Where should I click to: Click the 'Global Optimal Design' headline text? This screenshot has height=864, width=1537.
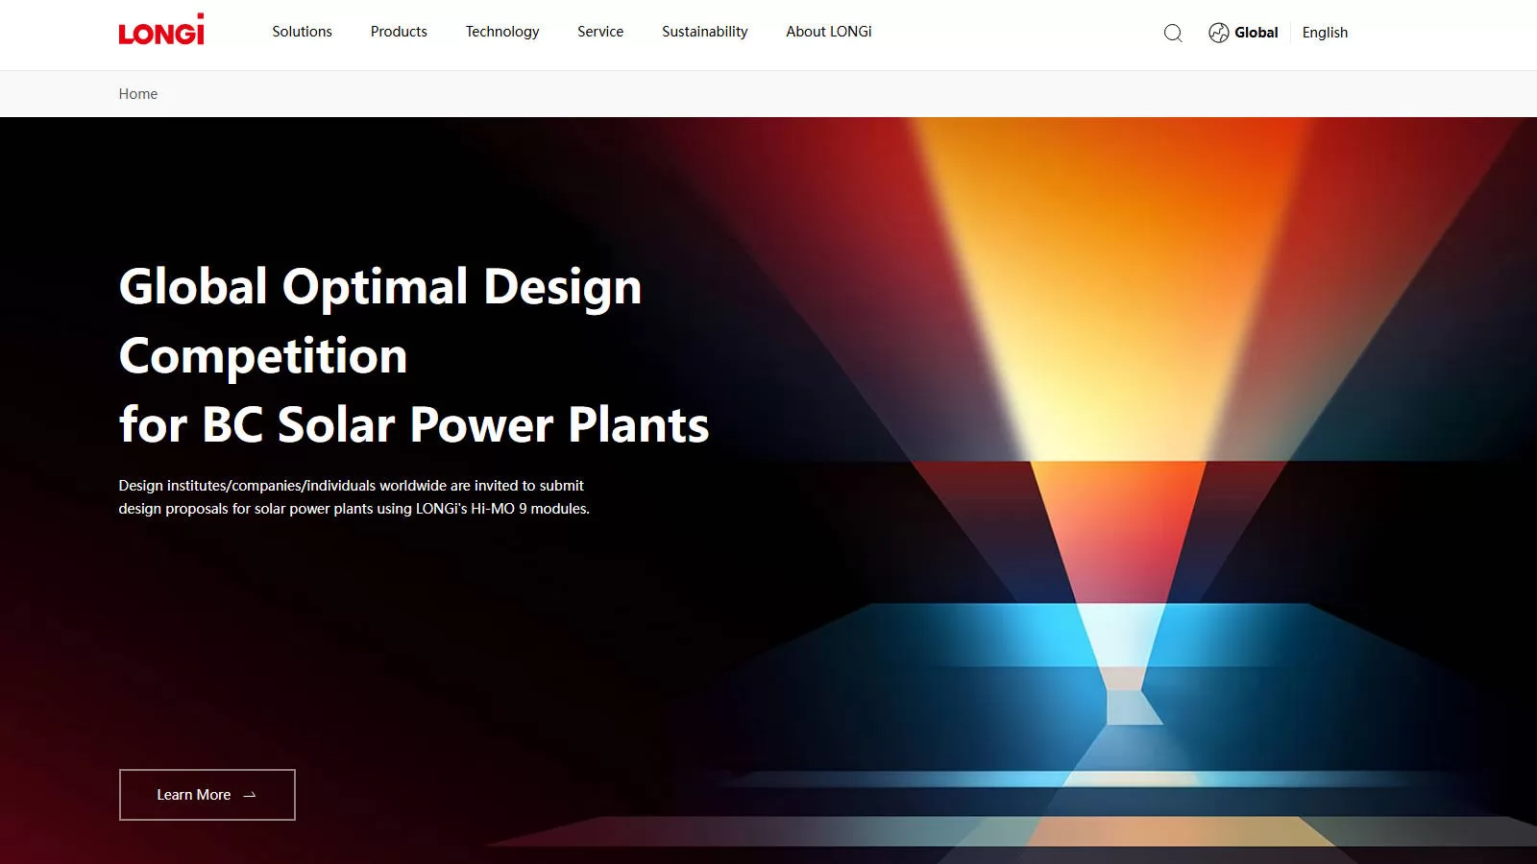click(x=380, y=286)
